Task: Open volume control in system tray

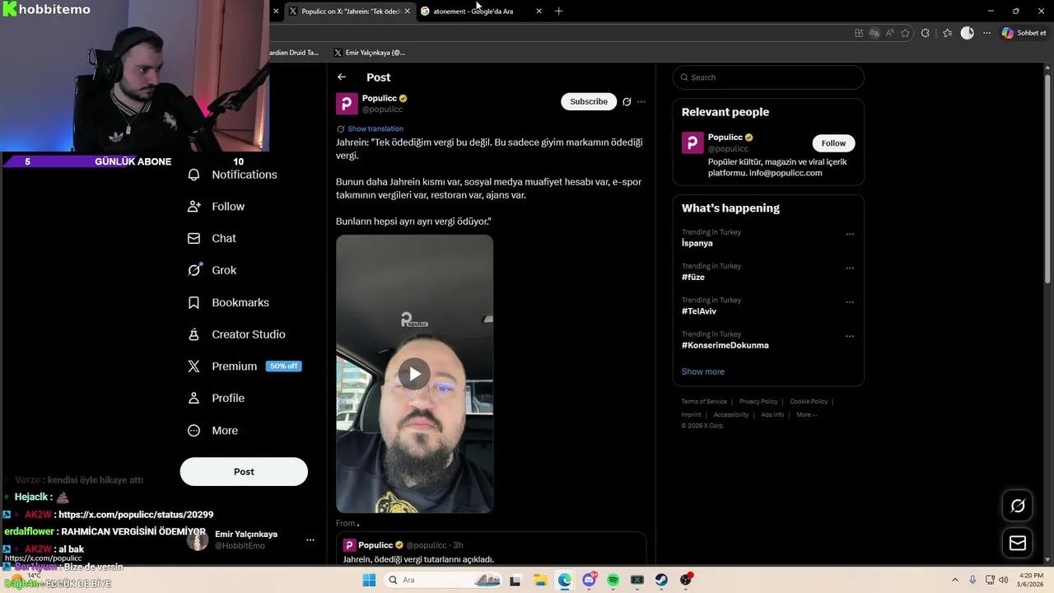Action: click(1003, 580)
